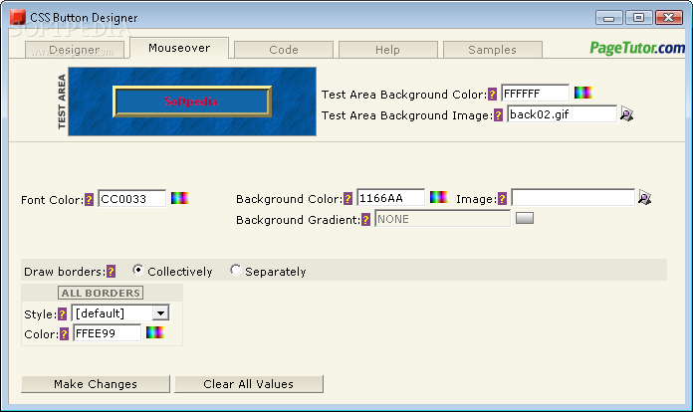The width and height of the screenshot is (693, 412).
Task: Go to the Samples tab
Action: [x=492, y=50]
